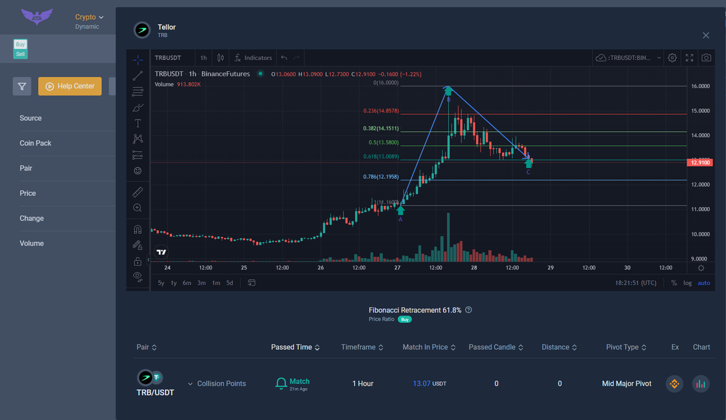Select the 1h timeframe interval
The image size is (726, 420).
pyautogui.click(x=204, y=58)
